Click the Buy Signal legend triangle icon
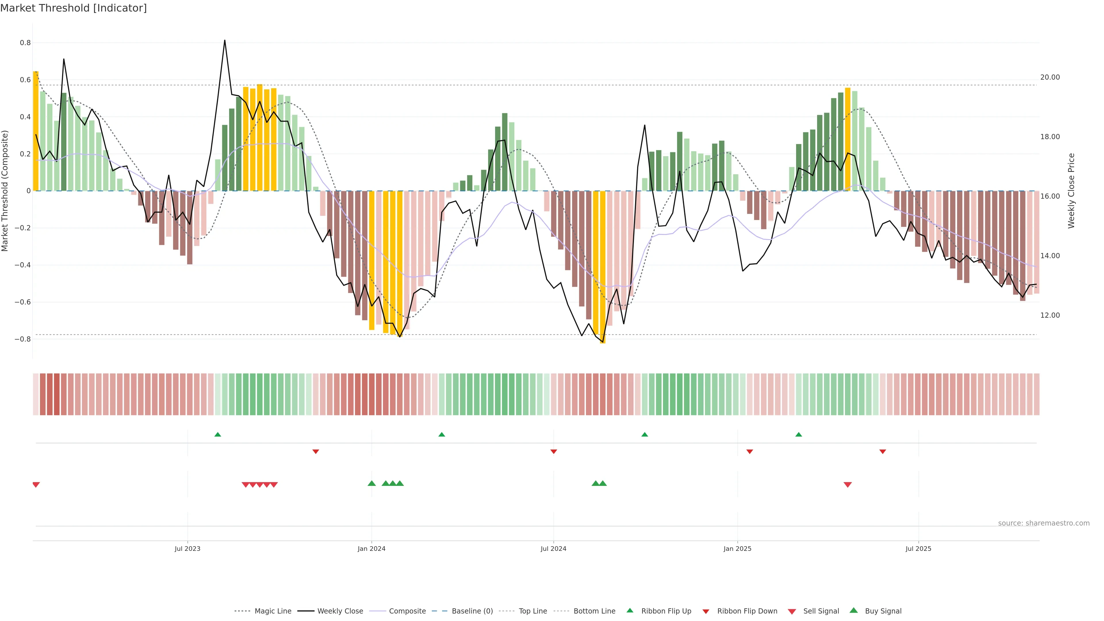The image size is (1104, 621). click(854, 610)
